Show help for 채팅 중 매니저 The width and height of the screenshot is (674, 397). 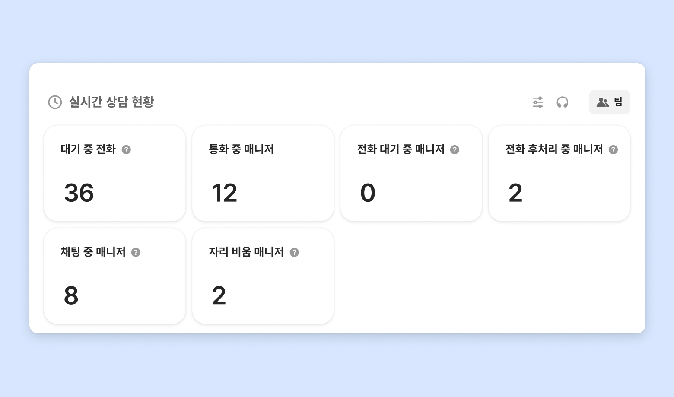(x=136, y=253)
